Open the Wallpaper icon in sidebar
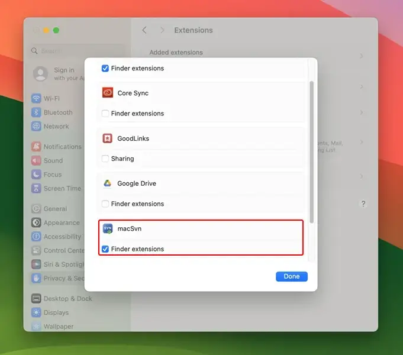Screen dimensions: 403x355 tap(36, 326)
